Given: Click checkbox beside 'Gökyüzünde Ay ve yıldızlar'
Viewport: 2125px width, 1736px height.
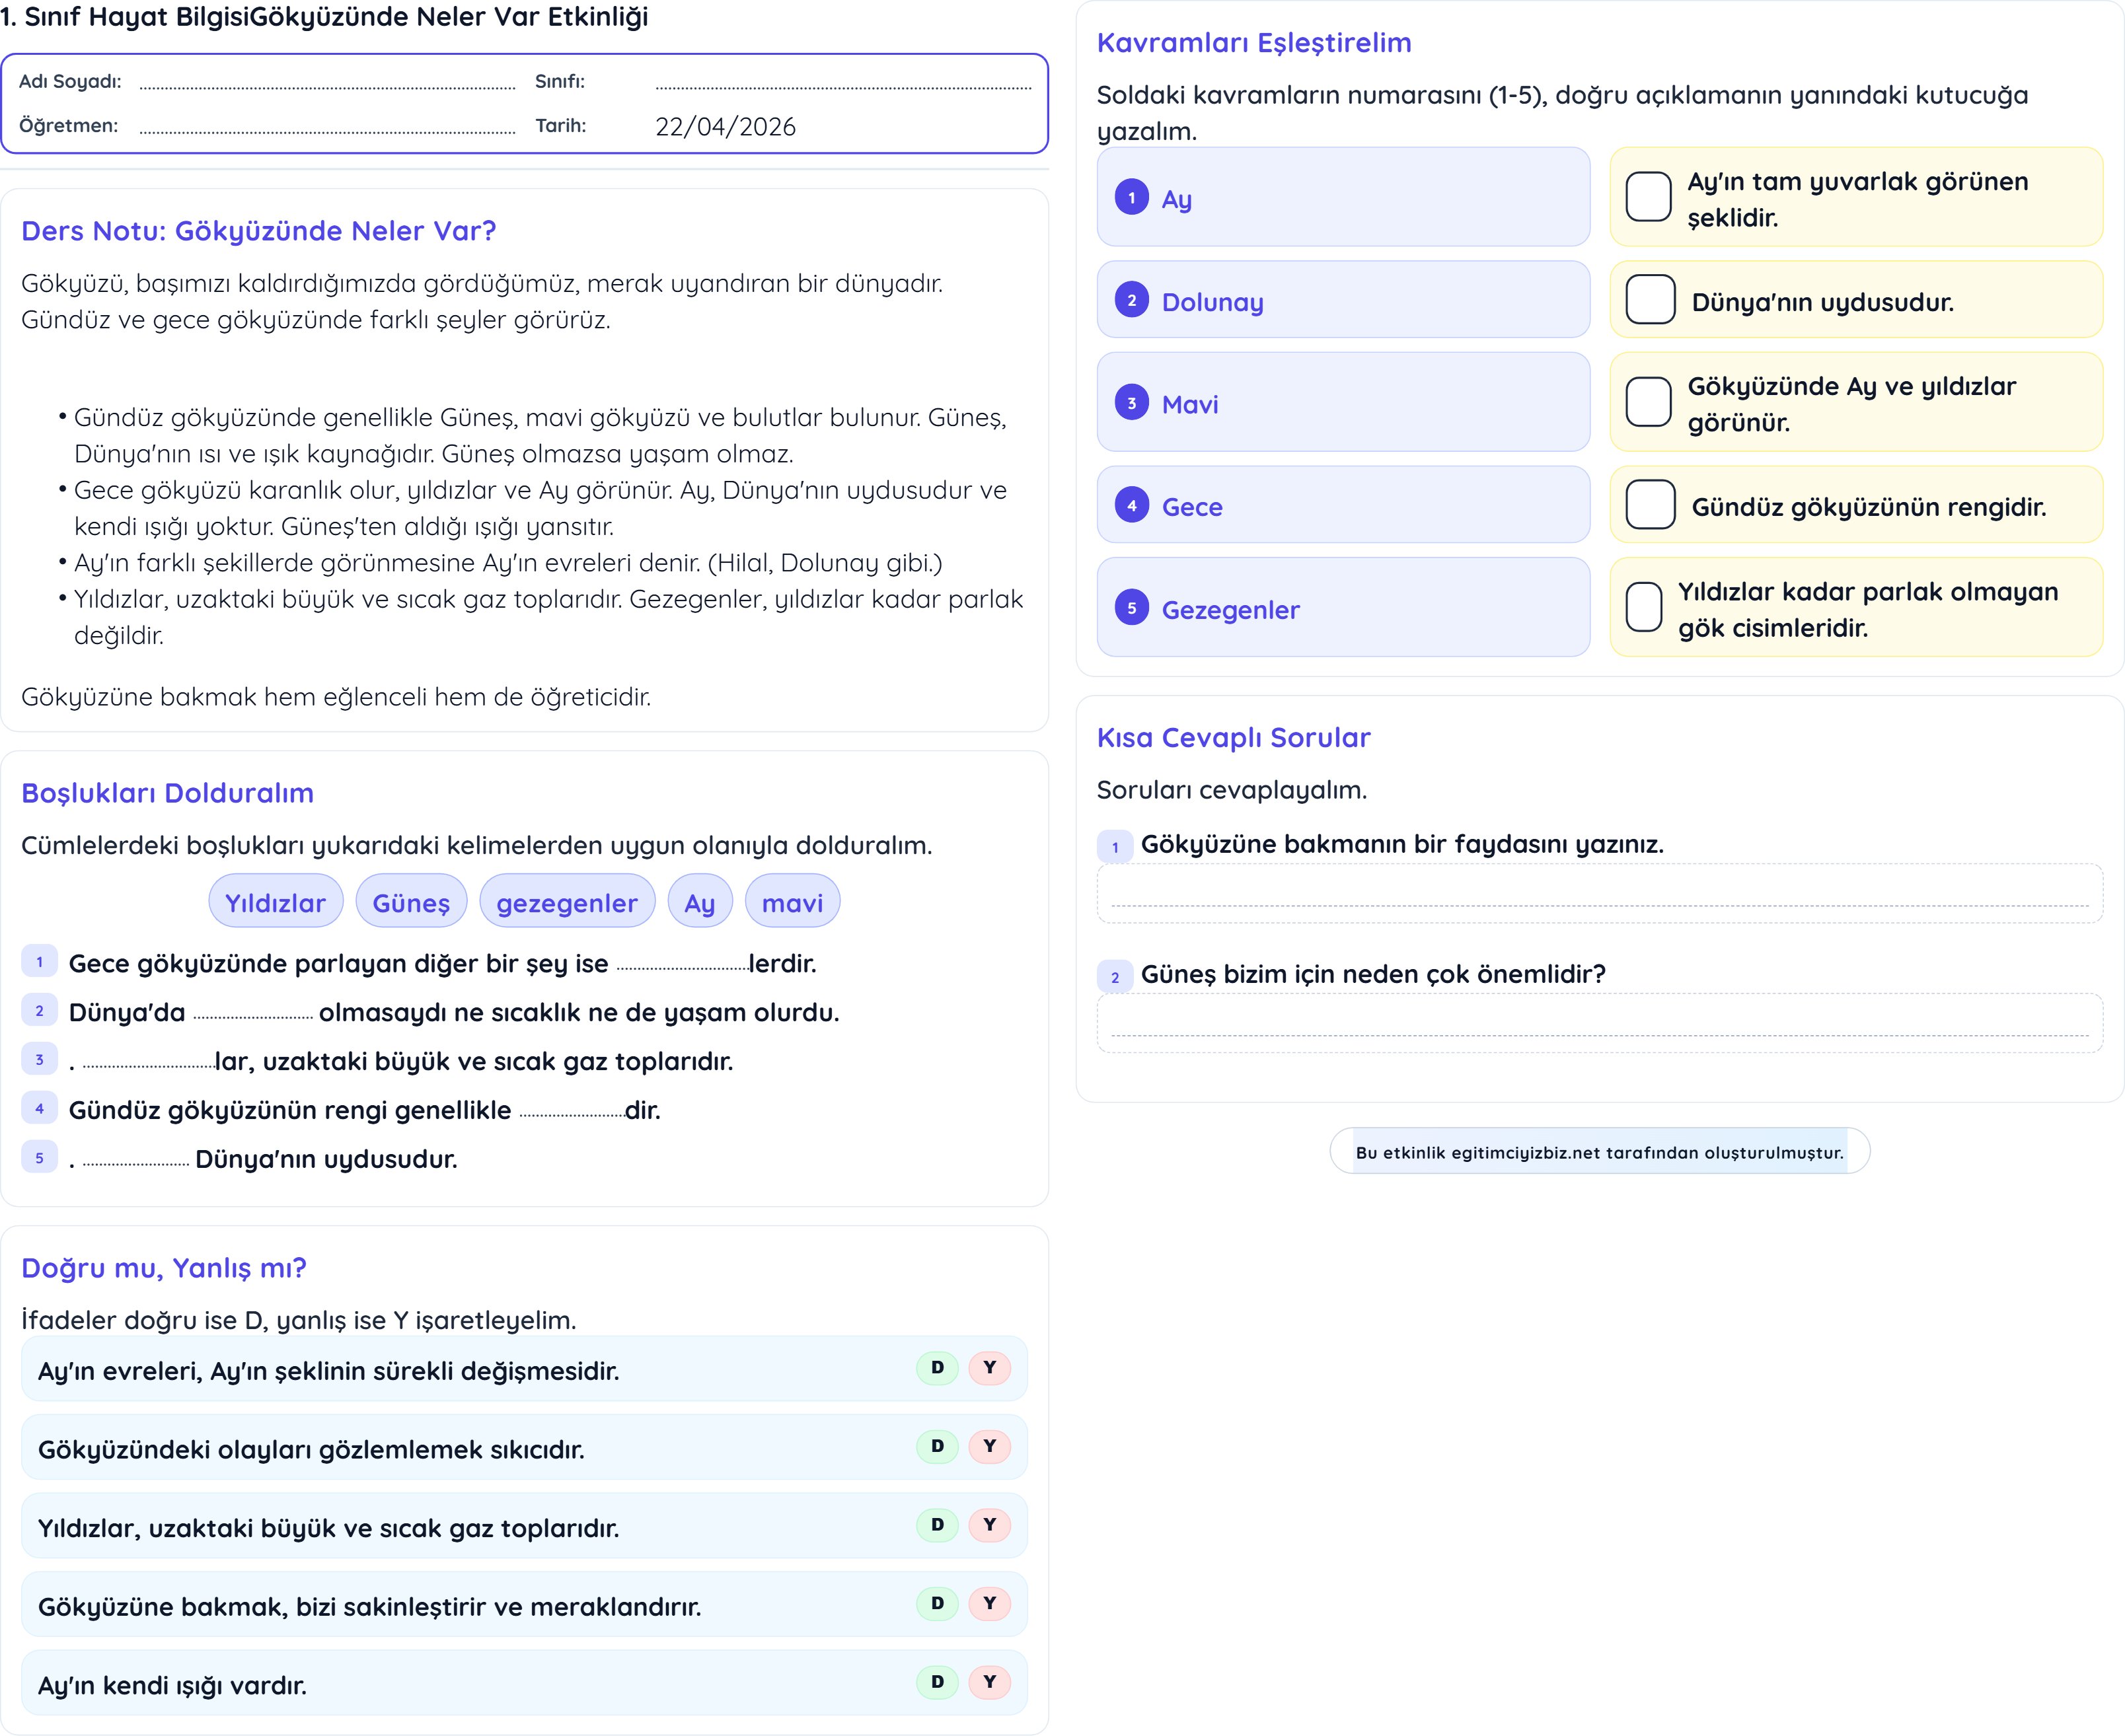Looking at the screenshot, I should tap(1648, 402).
